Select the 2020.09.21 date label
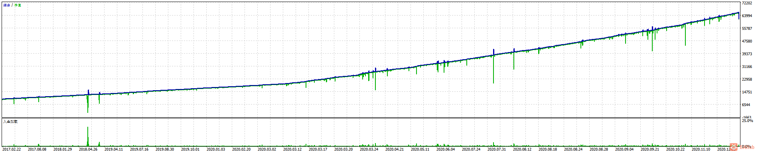758x153 pixels. coord(650,149)
